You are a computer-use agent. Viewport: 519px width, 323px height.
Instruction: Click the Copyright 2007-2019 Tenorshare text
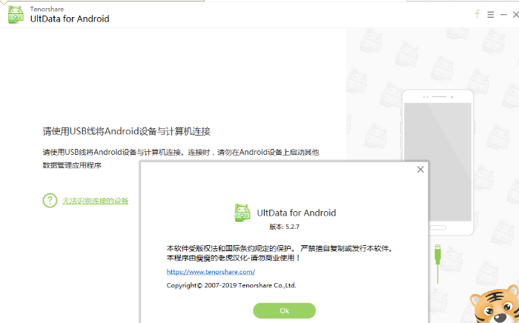(231, 285)
